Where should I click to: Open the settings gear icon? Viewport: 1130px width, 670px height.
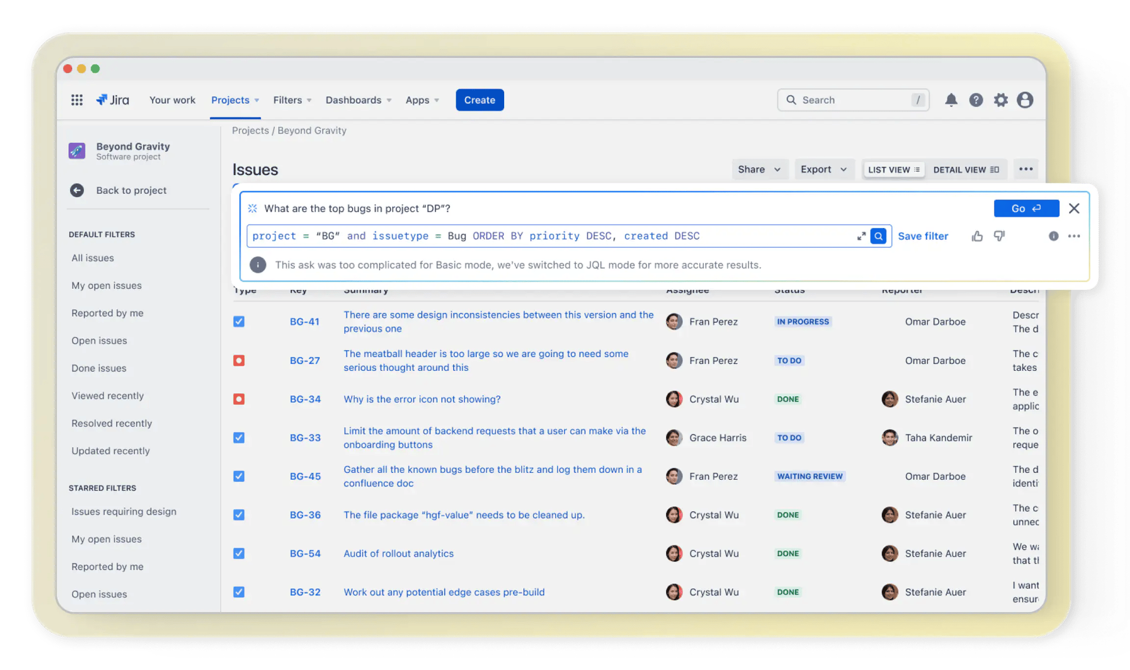click(x=1000, y=100)
